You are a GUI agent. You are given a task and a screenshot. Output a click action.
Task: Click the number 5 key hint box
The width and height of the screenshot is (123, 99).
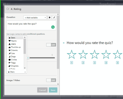(x=118, y=63)
